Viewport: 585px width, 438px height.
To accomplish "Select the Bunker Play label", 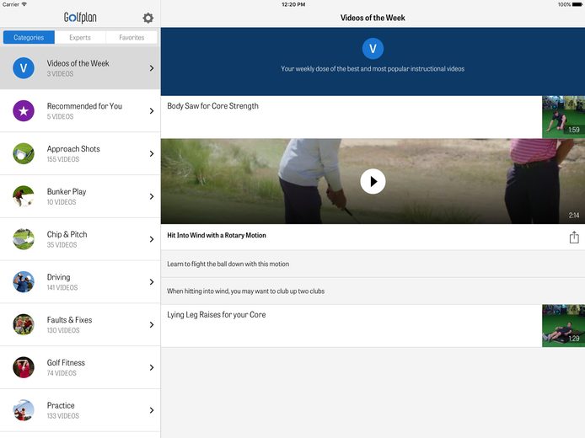I will click(67, 191).
